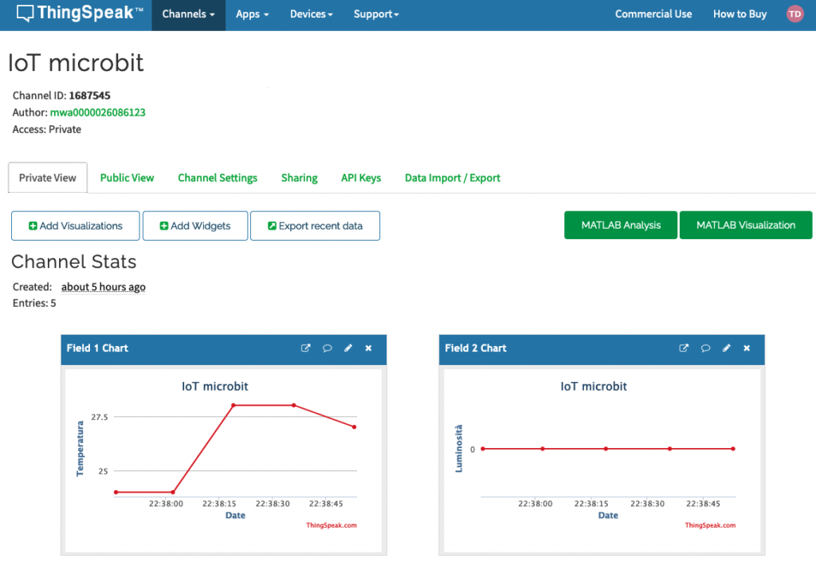Open Field 1 Chart in new window icon
Viewport: 816px width, 562px height.
point(305,348)
